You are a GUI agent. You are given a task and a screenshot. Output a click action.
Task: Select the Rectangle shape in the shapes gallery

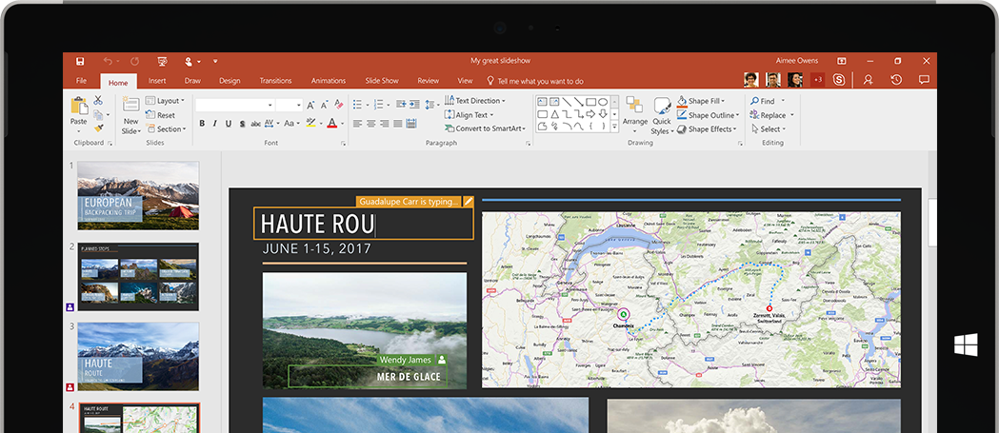pos(590,102)
